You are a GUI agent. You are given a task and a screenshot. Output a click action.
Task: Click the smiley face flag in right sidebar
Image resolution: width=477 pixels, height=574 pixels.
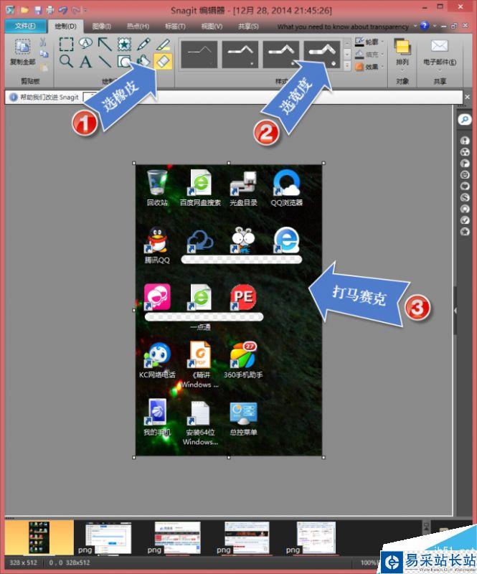465,174
